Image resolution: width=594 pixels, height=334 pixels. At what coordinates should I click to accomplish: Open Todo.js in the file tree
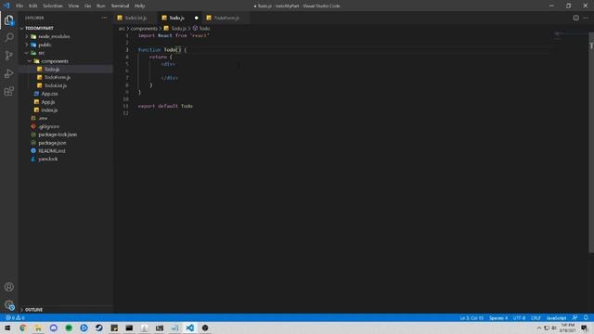tap(52, 70)
